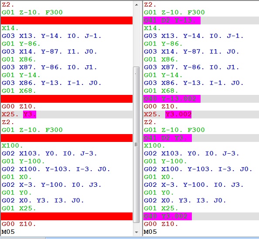Viewport: 259px width, 239px height.
Task: Click the M05 line in left pane
Action: [x=8, y=232]
